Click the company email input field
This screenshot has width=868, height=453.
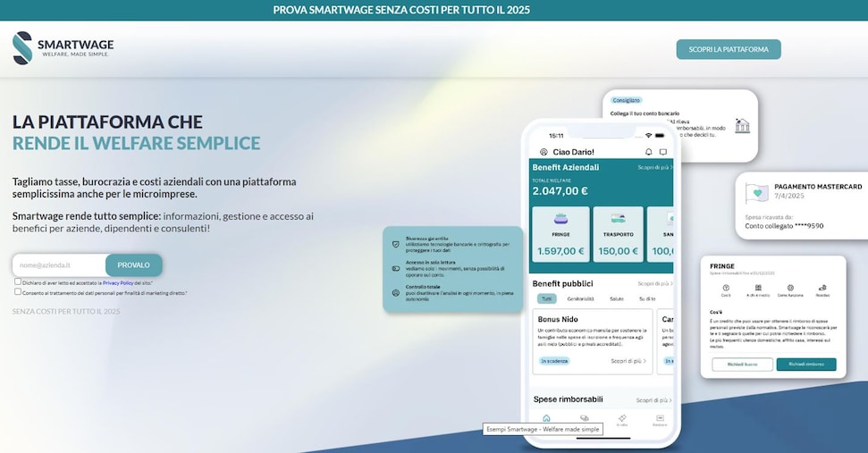click(x=59, y=265)
